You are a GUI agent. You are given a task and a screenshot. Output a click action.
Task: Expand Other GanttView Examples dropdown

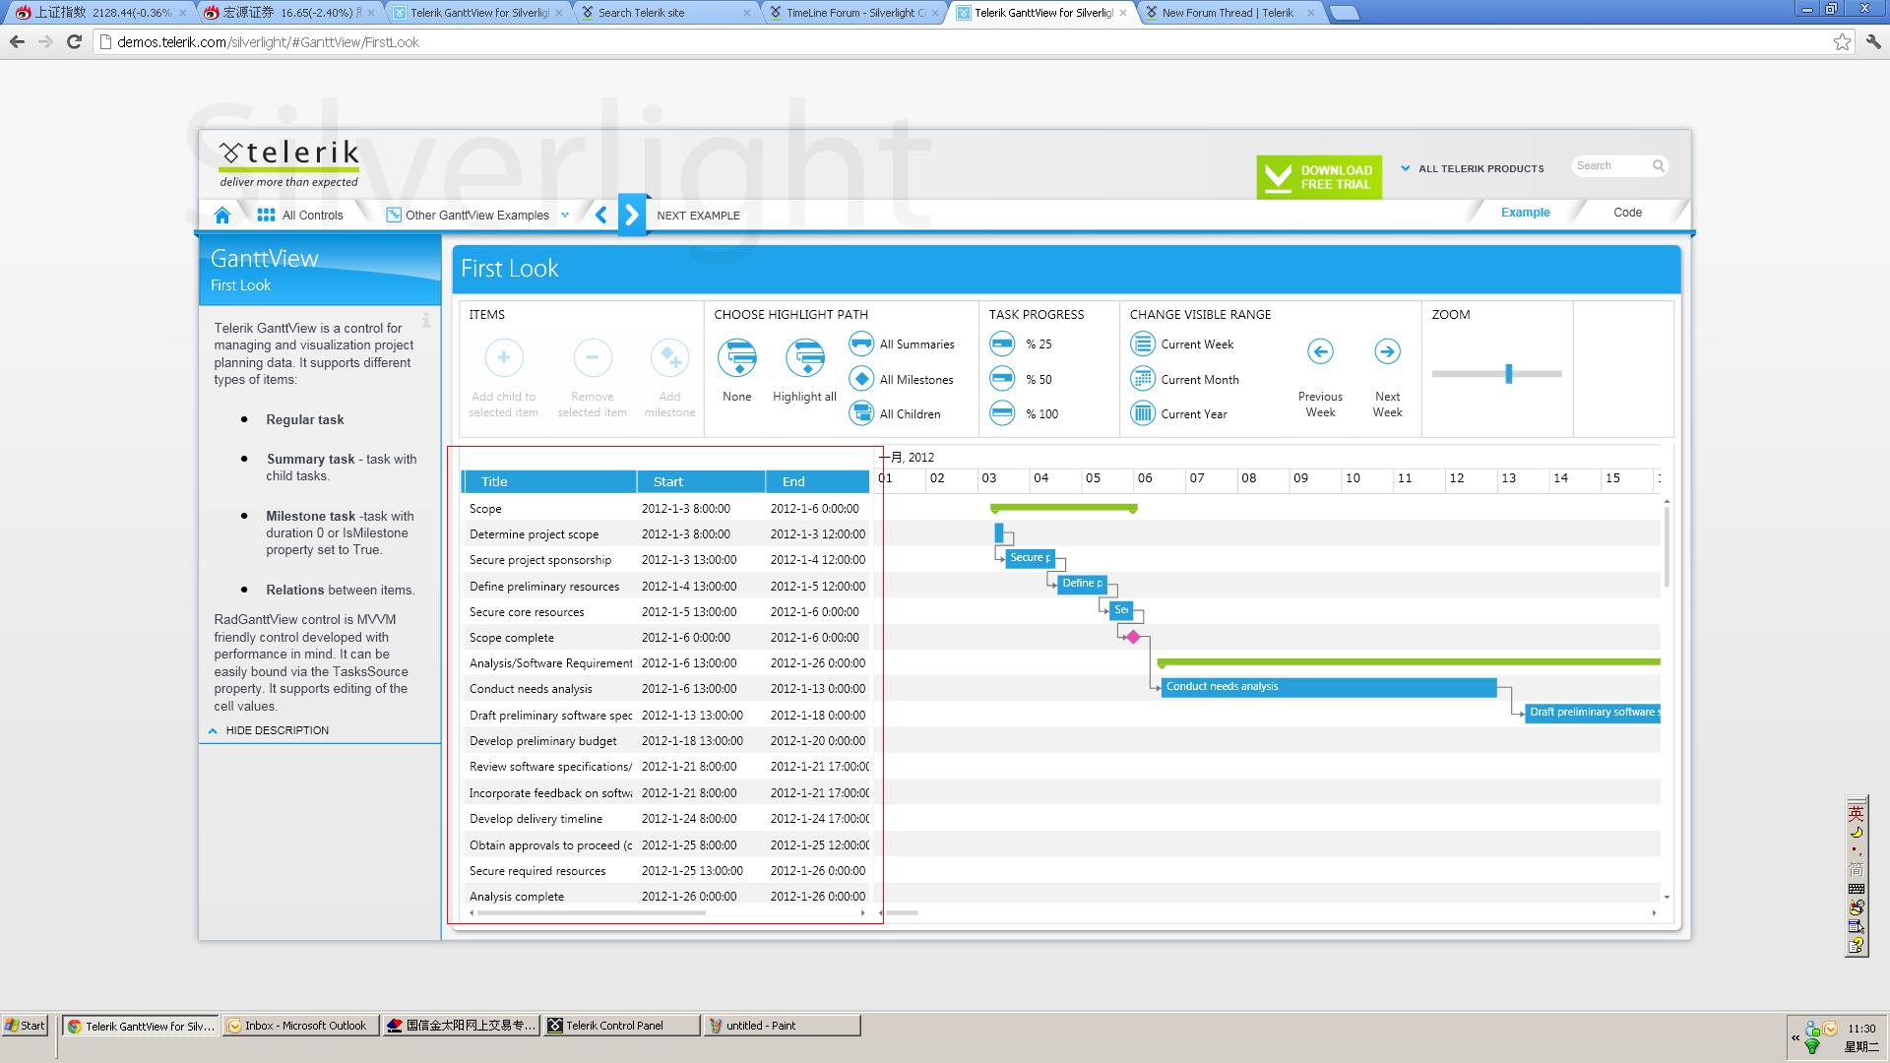pyautogui.click(x=478, y=215)
